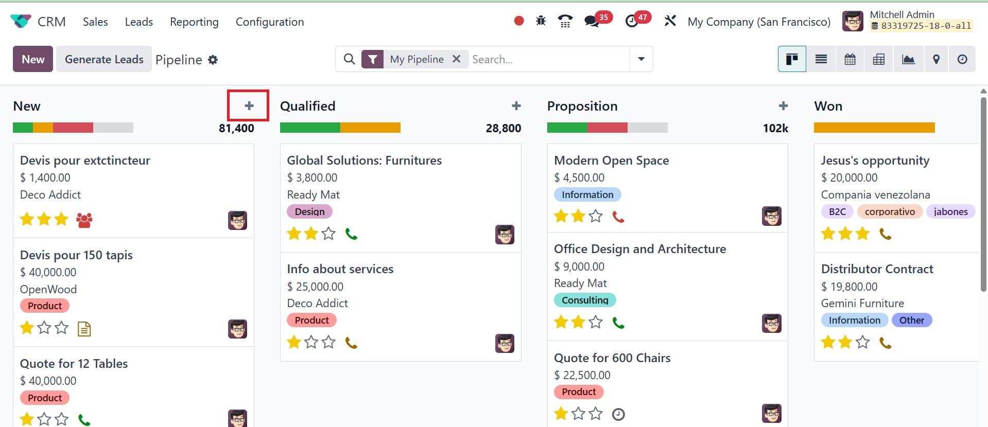Open the tools wrench icon
Screen dimensions: 988x427
click(x=670, y=21)
